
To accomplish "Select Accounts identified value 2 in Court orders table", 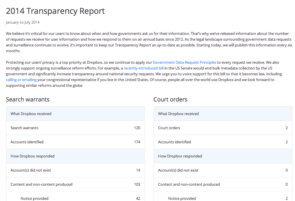I will point(287,142).
